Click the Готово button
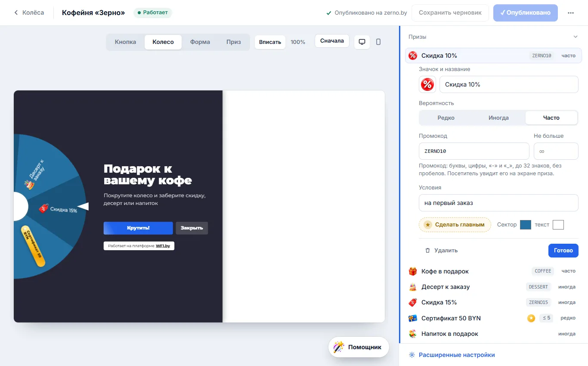 [x=563, y=250]
